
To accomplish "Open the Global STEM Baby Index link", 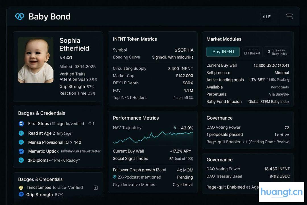I will coord(268,102).
